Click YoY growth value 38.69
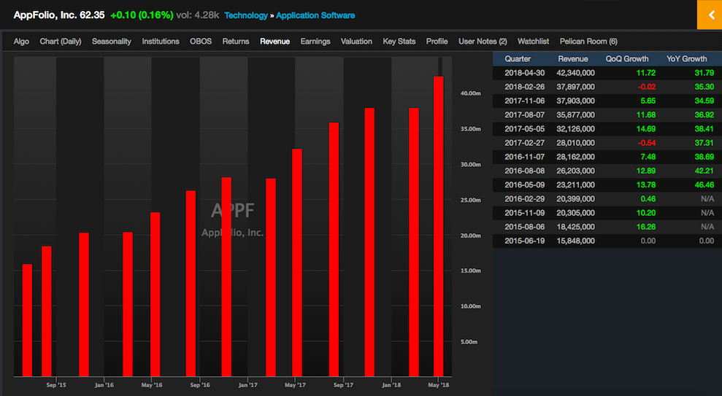This screenshot has height=396, width=722. 704,157
